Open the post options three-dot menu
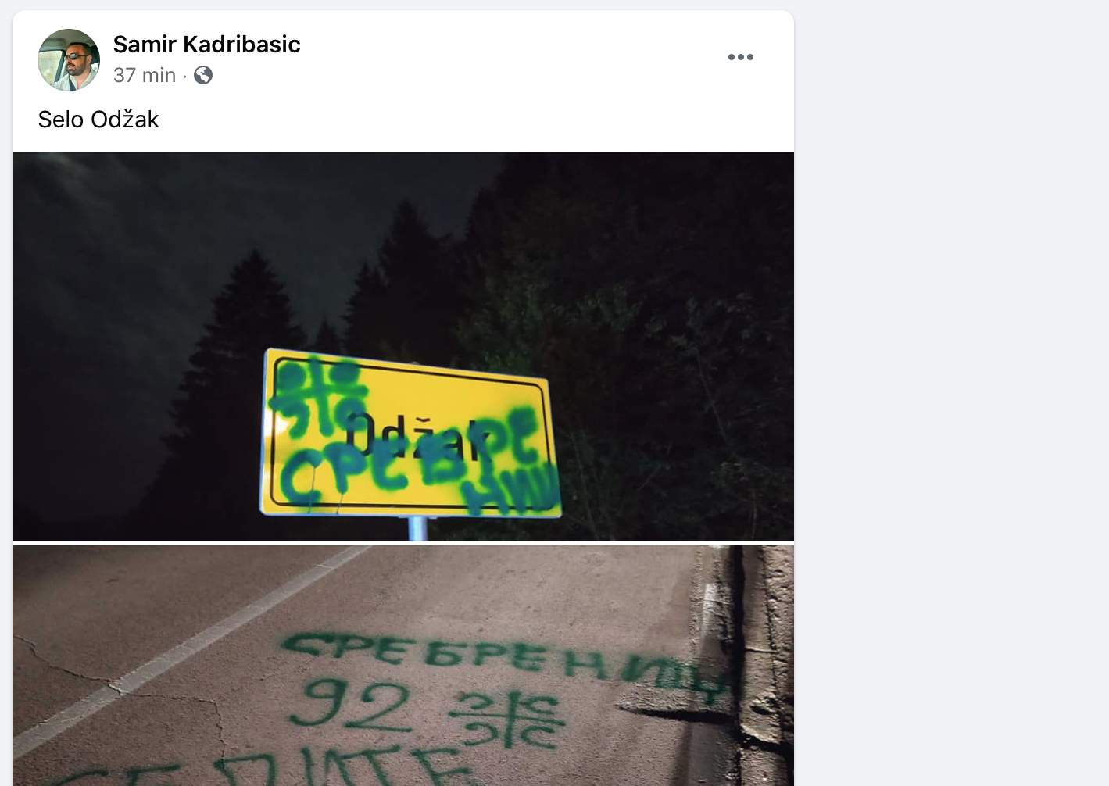Image resolution: width=1109 pixels, height=786 pixels. [740, 57]
